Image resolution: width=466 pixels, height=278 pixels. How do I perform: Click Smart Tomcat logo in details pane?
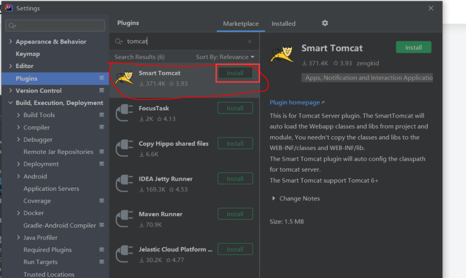282,54
